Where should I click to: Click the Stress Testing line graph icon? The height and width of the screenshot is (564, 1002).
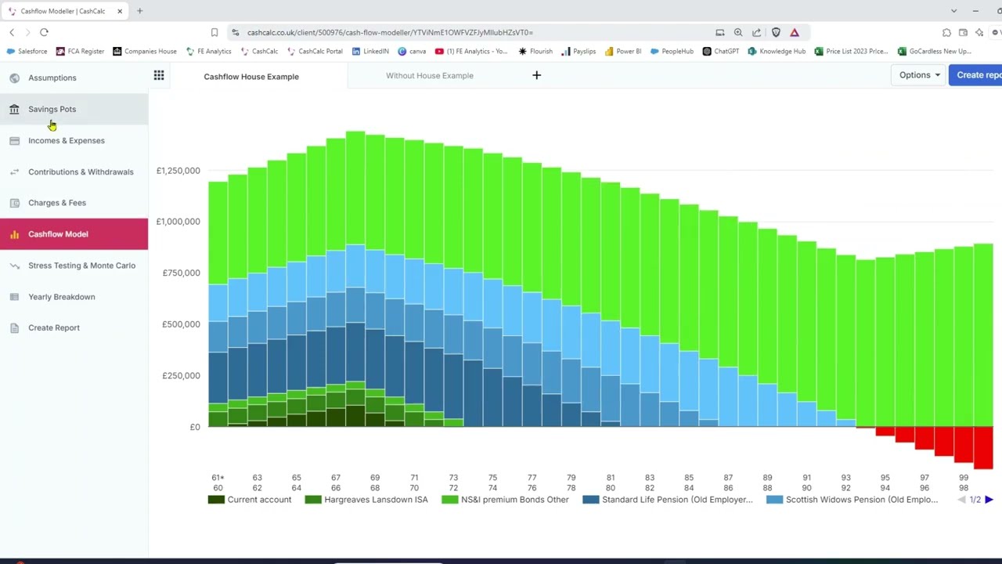point(14,266)
